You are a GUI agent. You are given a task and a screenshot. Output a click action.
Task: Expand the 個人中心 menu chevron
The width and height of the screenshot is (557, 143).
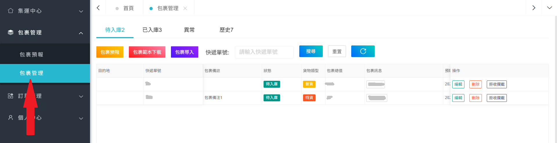[81, 118]
